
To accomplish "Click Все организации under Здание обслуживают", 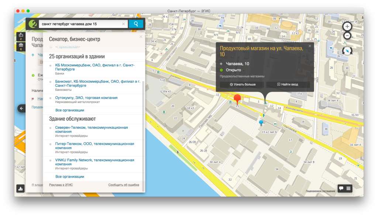I will point(70,177).
